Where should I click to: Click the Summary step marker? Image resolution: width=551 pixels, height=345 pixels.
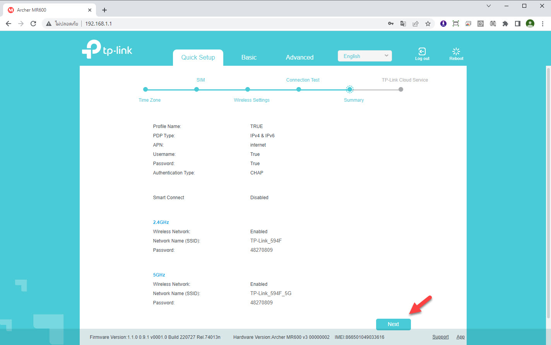350,89
